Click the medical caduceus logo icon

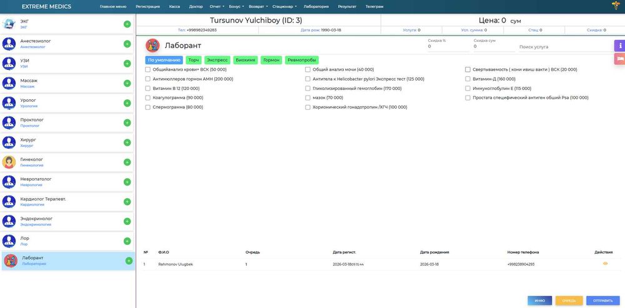(x=616, y=6)
